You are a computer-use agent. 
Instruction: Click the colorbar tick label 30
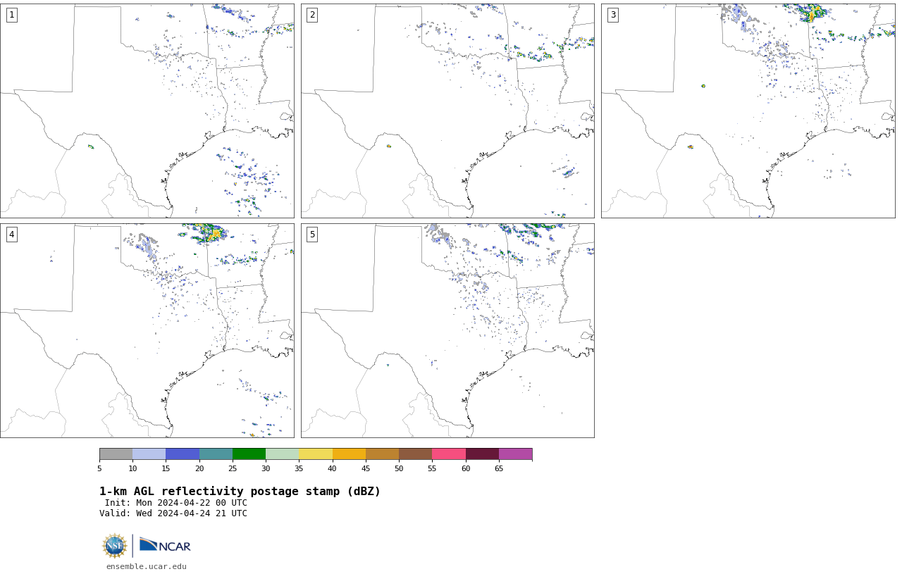pyautogui.click(x=266, y=468)
